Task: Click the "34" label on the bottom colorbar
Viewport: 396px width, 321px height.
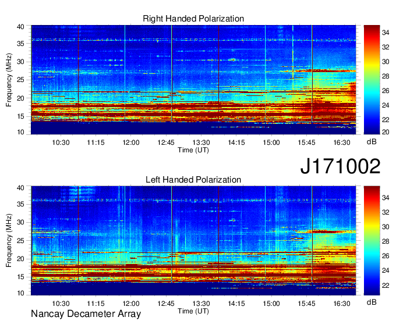Action: tap(386, 198)
